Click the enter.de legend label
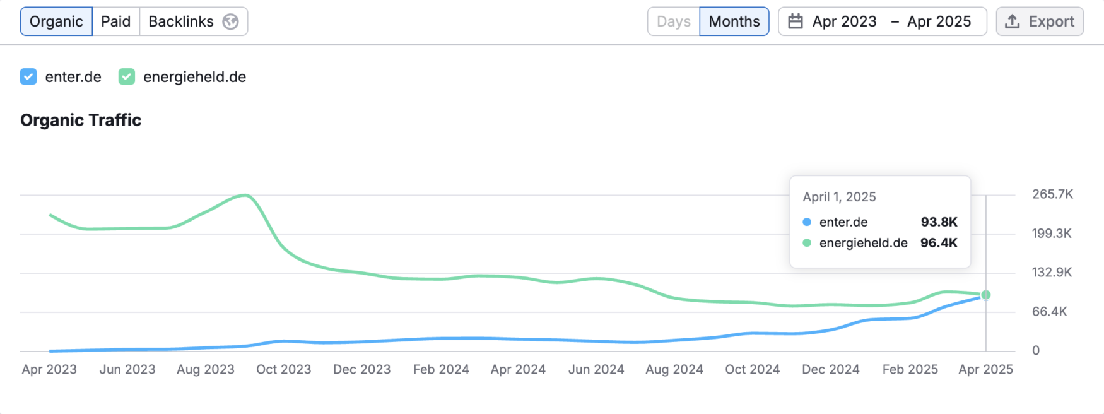Image resolution: width=1104 pixels, height=414 pixels. tap(73, 77)
